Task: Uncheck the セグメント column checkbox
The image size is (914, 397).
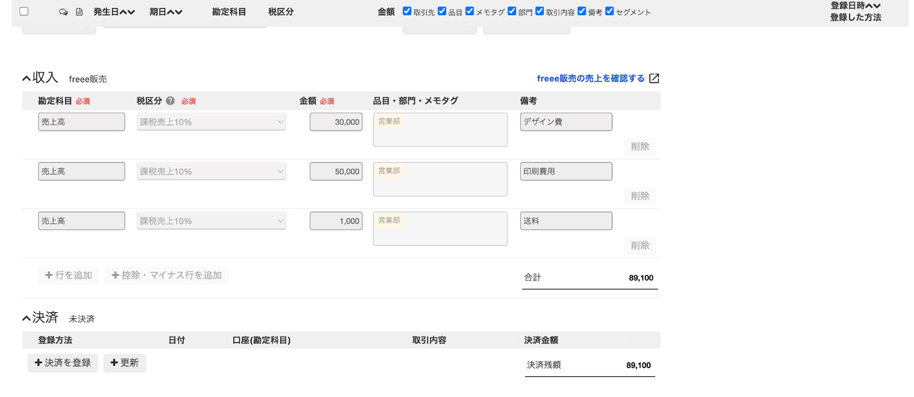Action: [610, 11]
